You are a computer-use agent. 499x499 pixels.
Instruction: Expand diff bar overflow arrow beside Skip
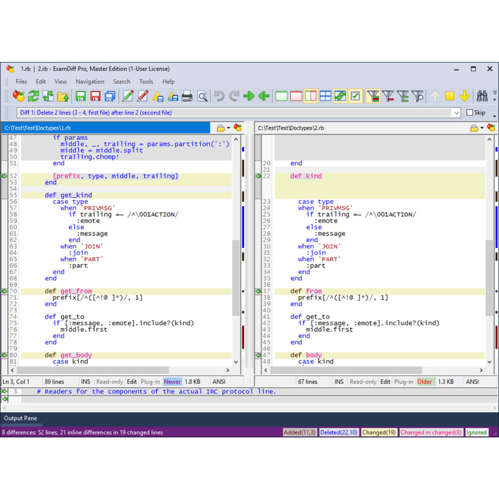pos(495,116)
